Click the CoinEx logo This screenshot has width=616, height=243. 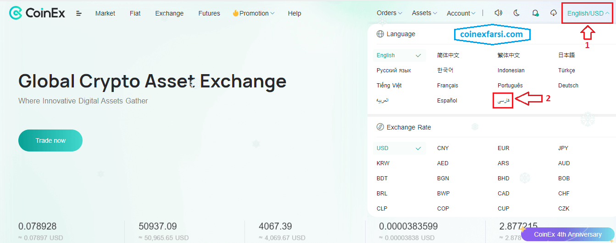[37, 13]
